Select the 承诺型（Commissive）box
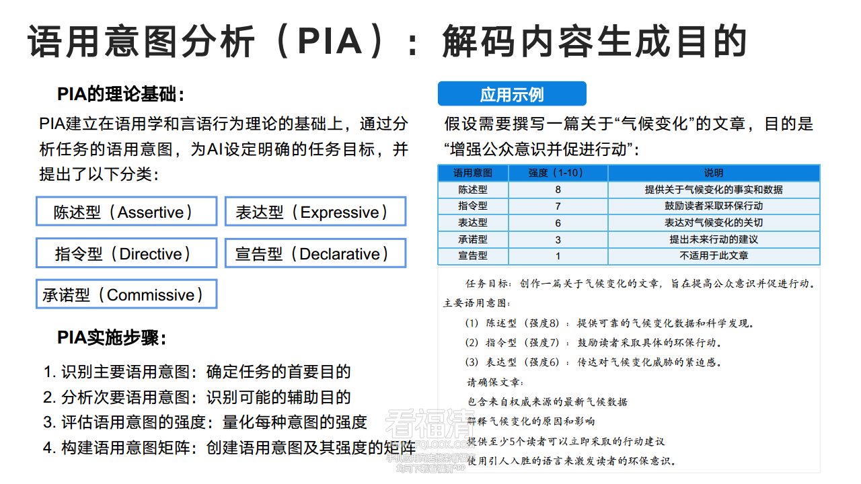Image resolution: width=861 pixels, height=484 pixels. 126,294
